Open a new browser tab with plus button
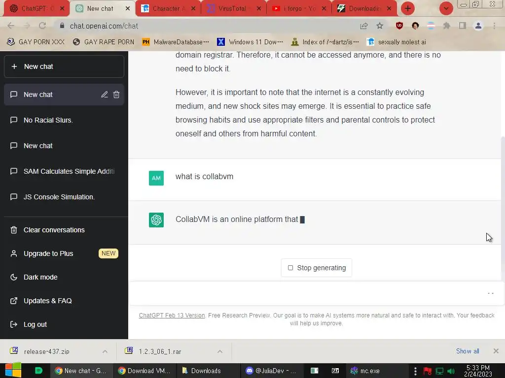The height and width of the screenshot is (378, 505). pos(408,8)
